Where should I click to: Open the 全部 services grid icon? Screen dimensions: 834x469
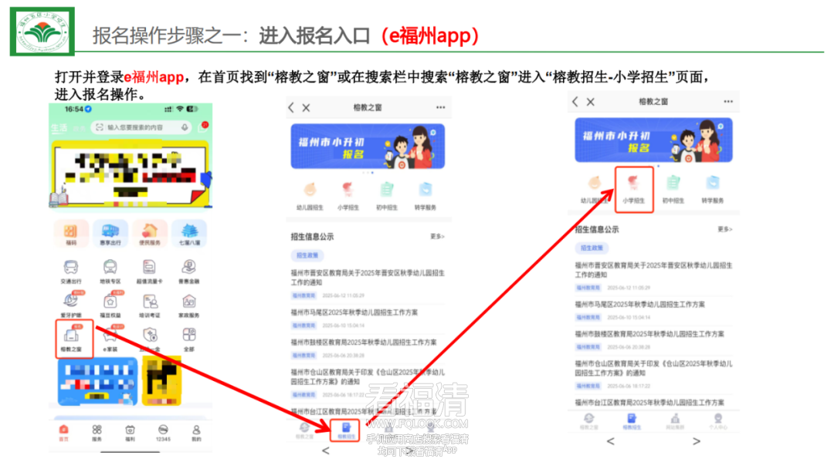[188, 337]
